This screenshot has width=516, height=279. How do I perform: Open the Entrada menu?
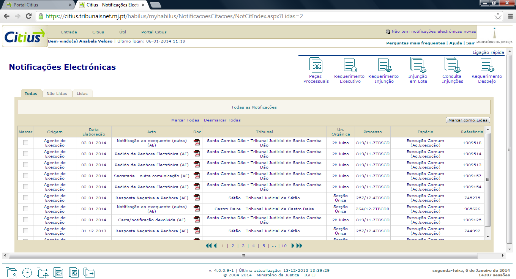pos(69,32)
